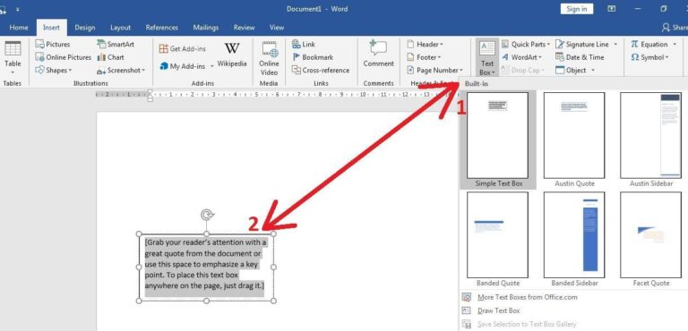Open My Add-ins
The image size is (688, 331).
[183, 66]
